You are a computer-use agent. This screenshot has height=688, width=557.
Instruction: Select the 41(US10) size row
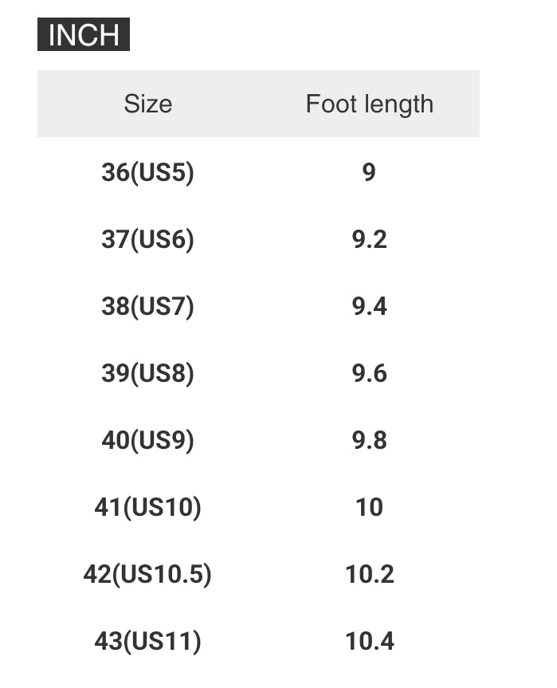click(147, 507)
